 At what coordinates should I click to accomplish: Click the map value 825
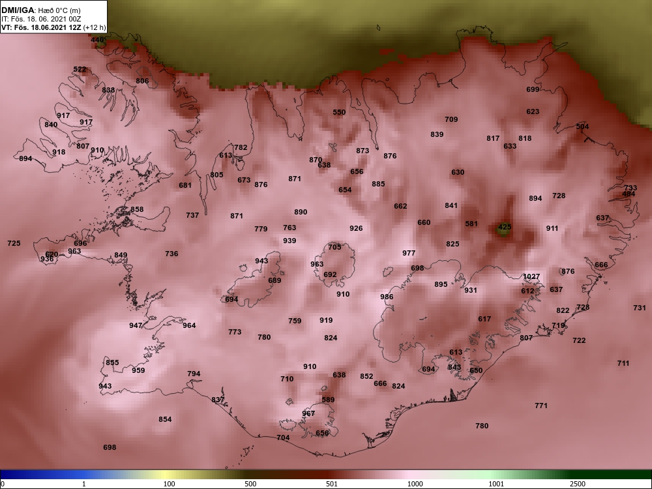click(x=452, y=244)
